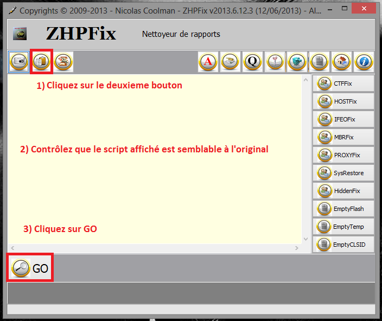The width and height of the screenshot is (382, 321).
Task: Run the PROXYFix tool
Action: [x=343, y=155]
